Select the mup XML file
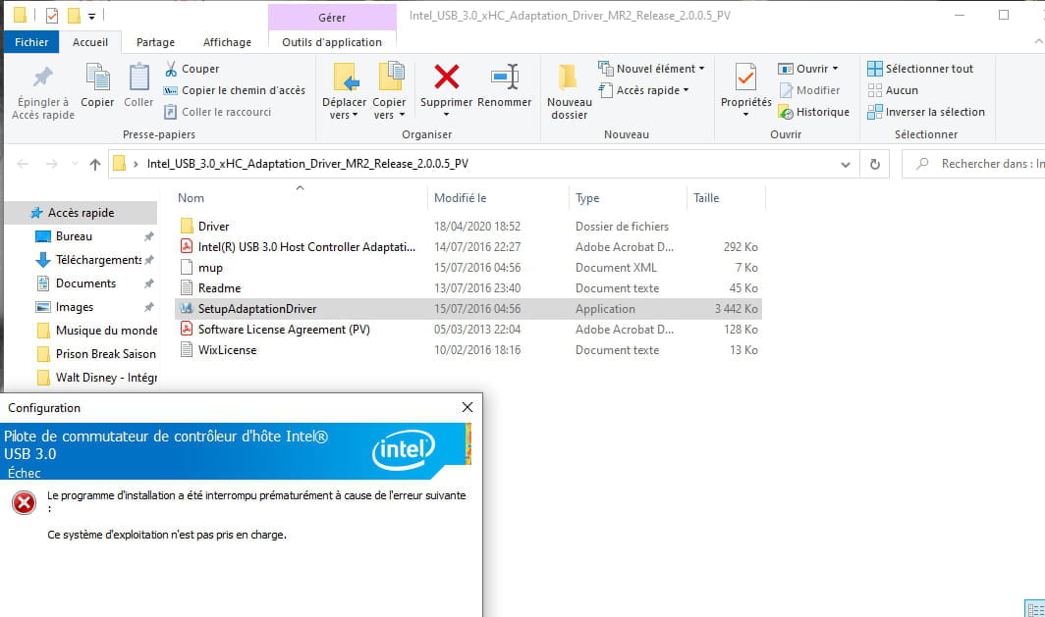The image size is (1045, 617). point(210,268)
